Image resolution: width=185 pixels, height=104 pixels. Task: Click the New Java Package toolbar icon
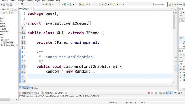click(x=47, y=5)
